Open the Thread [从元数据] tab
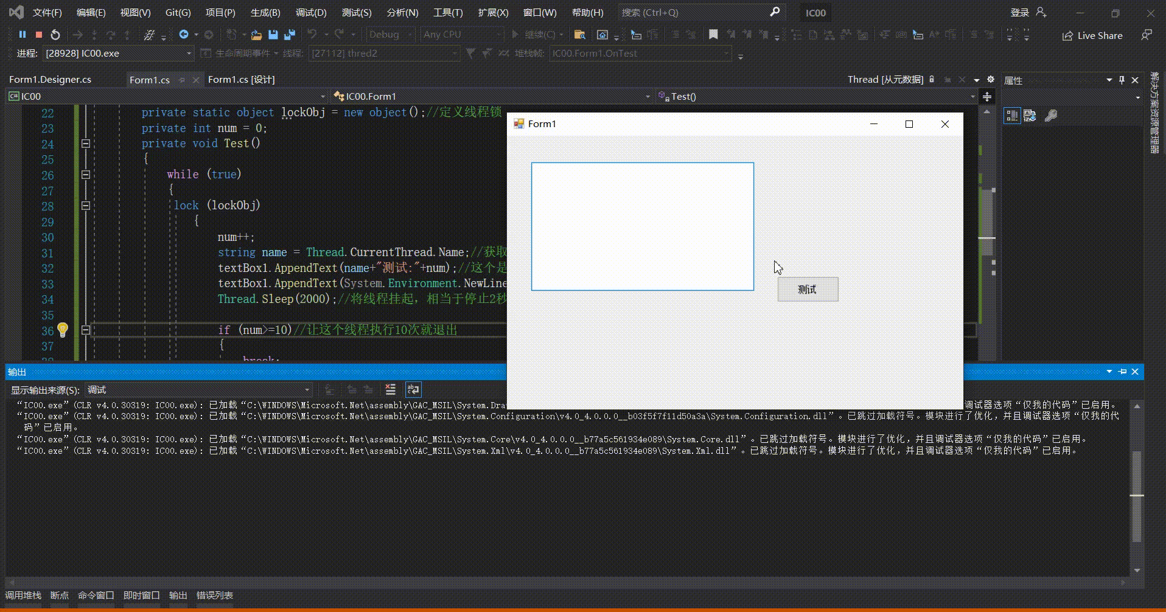The width and height of the screenshot is (1166, 612). click(x=885, y=80)
